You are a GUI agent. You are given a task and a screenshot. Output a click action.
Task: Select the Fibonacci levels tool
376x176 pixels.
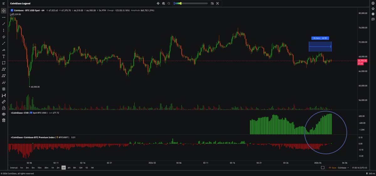pos(3,89)
